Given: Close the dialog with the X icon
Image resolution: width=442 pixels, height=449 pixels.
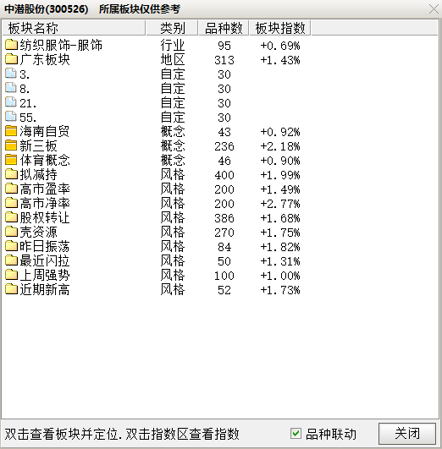Looking at the screenshot, I should [434, 8].
